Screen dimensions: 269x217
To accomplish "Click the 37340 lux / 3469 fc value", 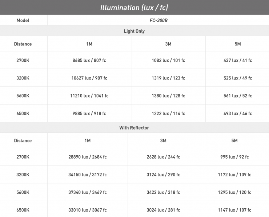I will click(88, 192).
